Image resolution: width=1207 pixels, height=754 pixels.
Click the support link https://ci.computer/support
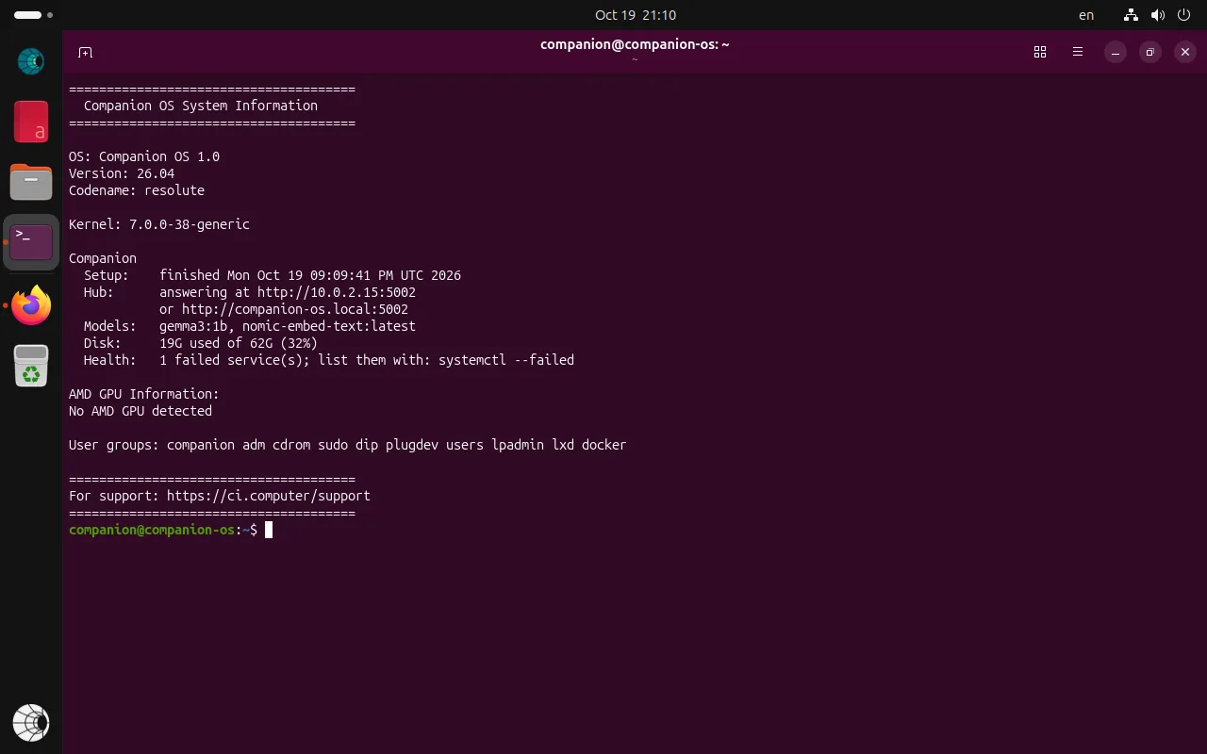pos(269,496)
